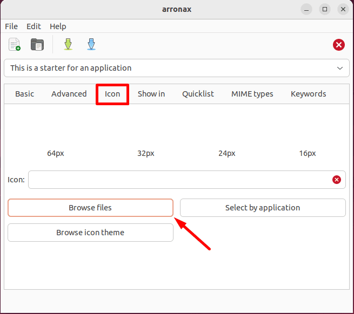
Task: Click the Browse files button
Action: pyautogui.click(x=90, y=208)
